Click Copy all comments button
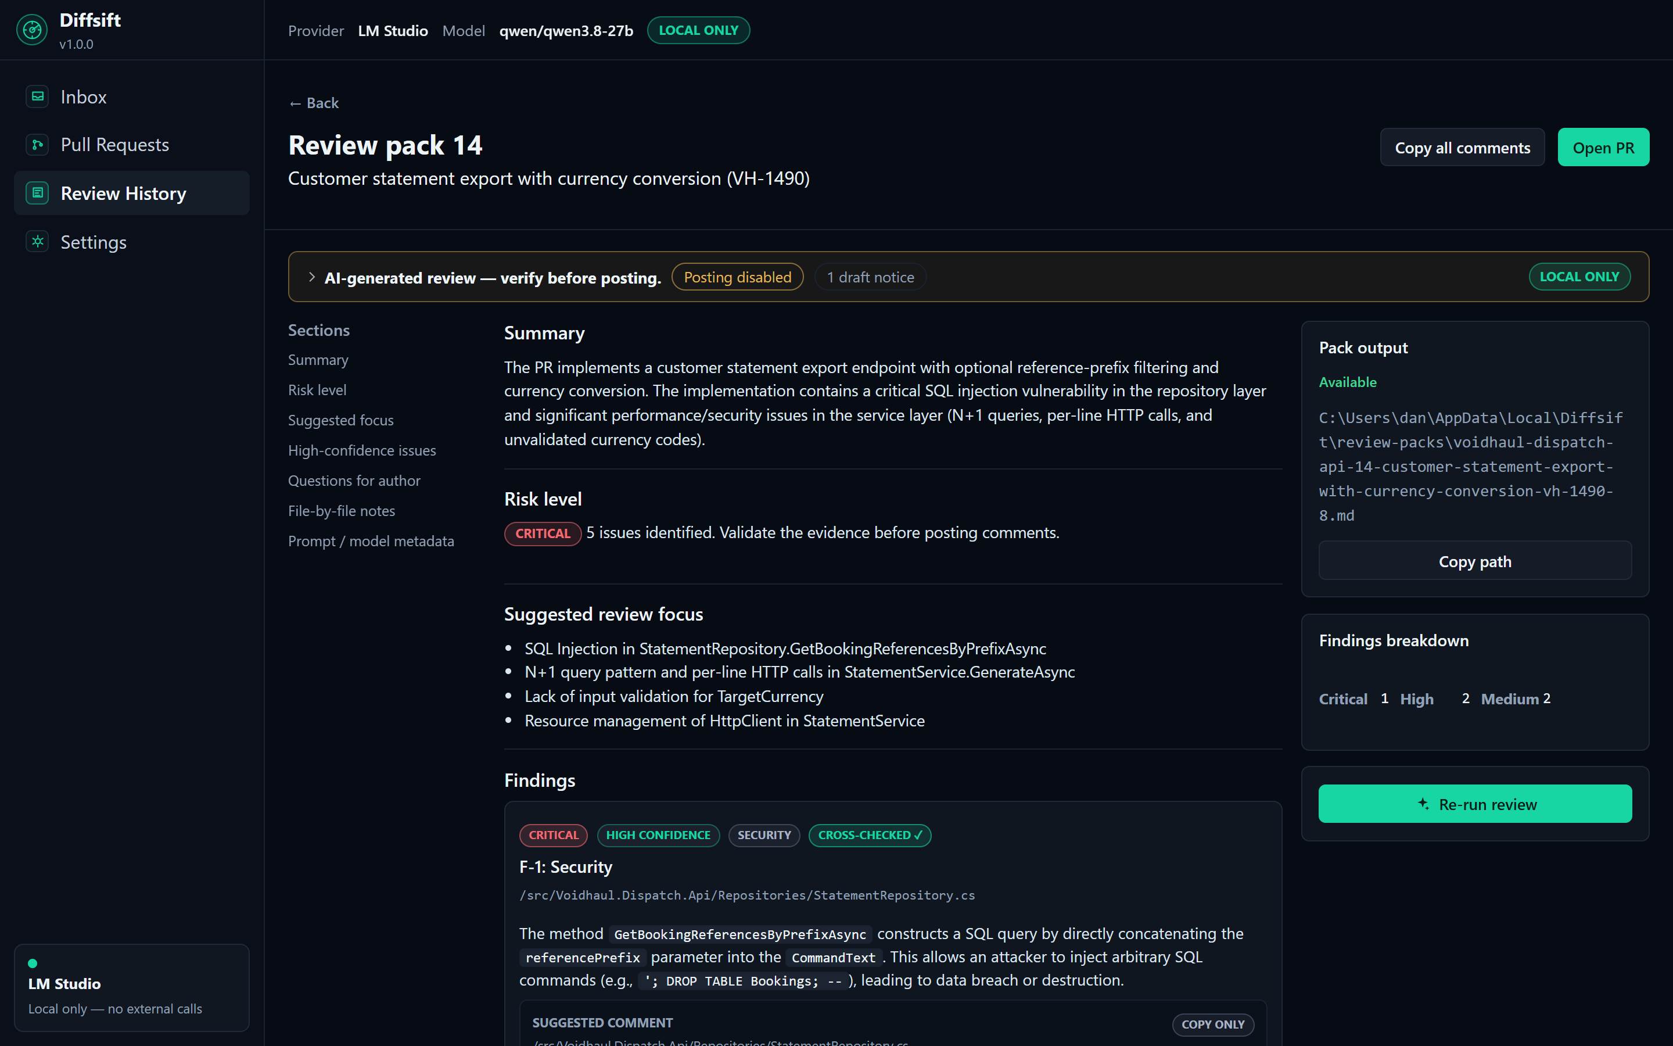The image size is (1673, 1046). pyautogui.click(x=1462, y=148)
